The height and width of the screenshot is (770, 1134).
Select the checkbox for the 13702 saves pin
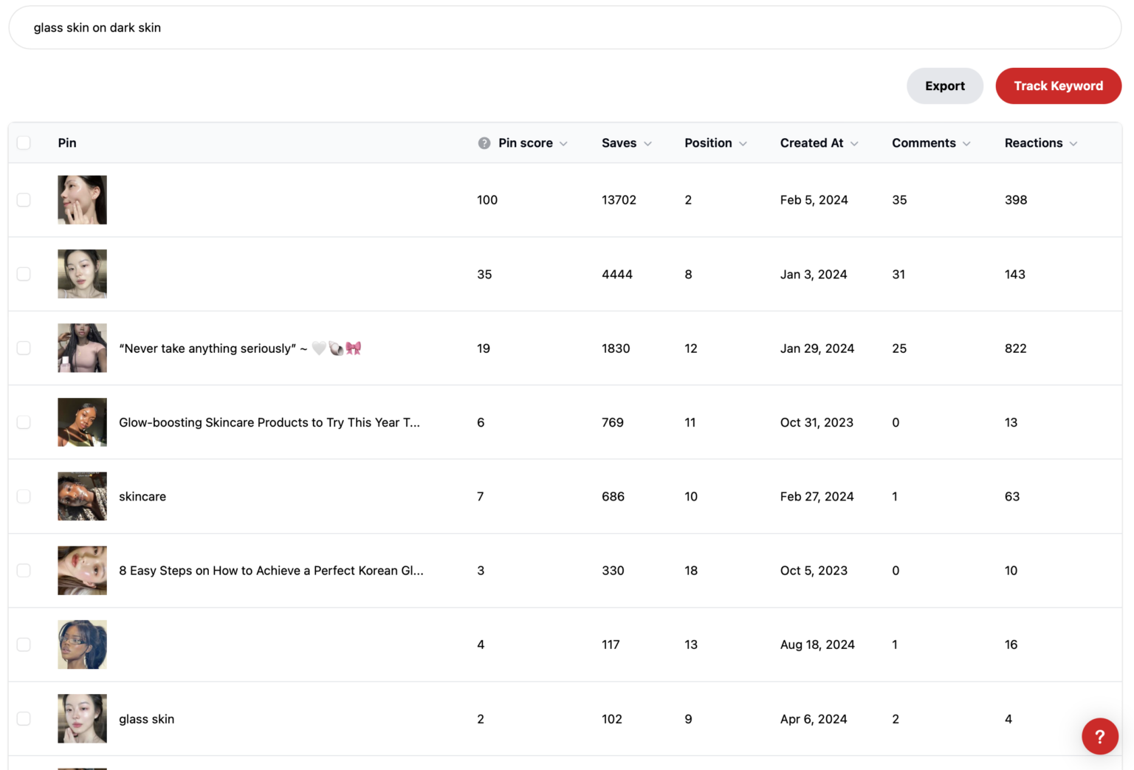[24, 200]
